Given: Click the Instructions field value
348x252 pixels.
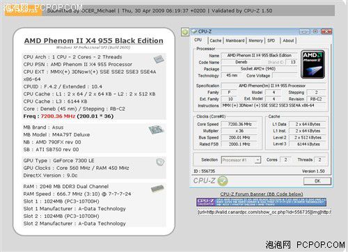Looking at the screenshot, I should [x=273, y=105].
